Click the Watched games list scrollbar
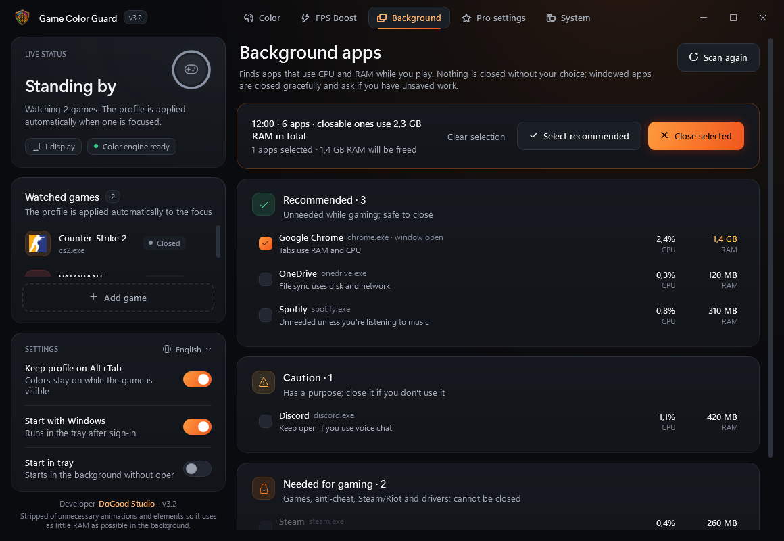This screenshot has height=541, width=784. 218,241
